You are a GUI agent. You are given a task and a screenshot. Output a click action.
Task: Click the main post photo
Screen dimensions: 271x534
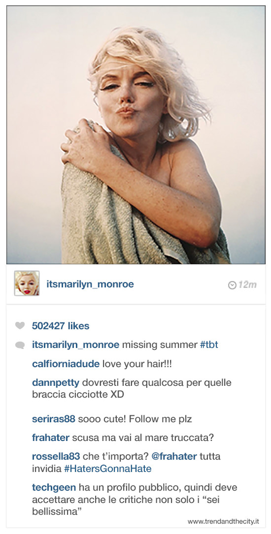click(135, 135)
